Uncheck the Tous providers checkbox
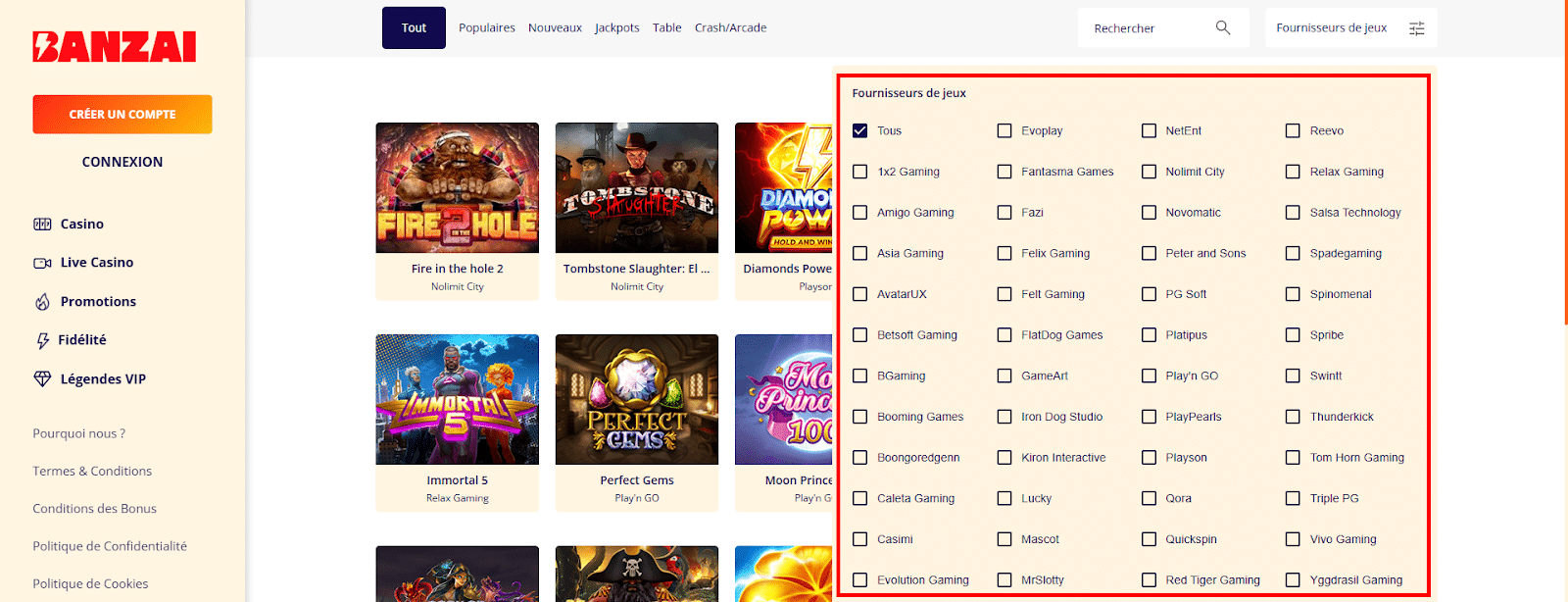 860,130
